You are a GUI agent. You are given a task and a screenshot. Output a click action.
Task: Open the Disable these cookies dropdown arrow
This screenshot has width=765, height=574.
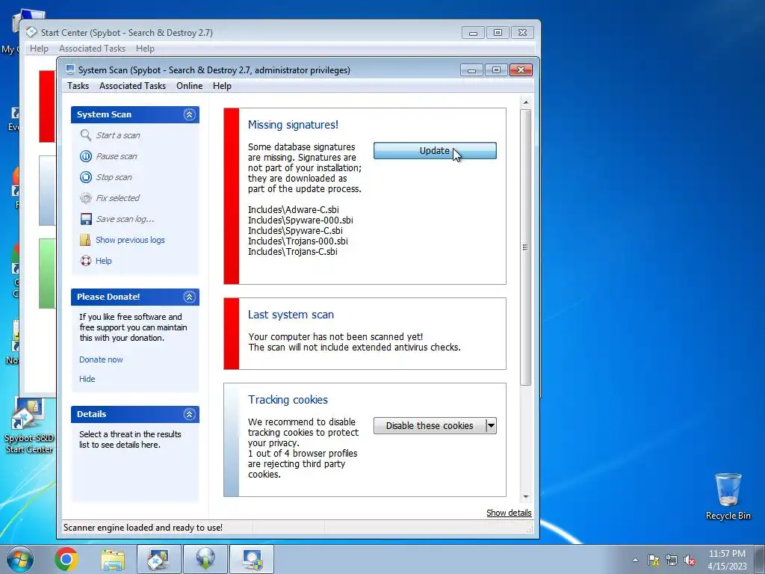point(491,425)
